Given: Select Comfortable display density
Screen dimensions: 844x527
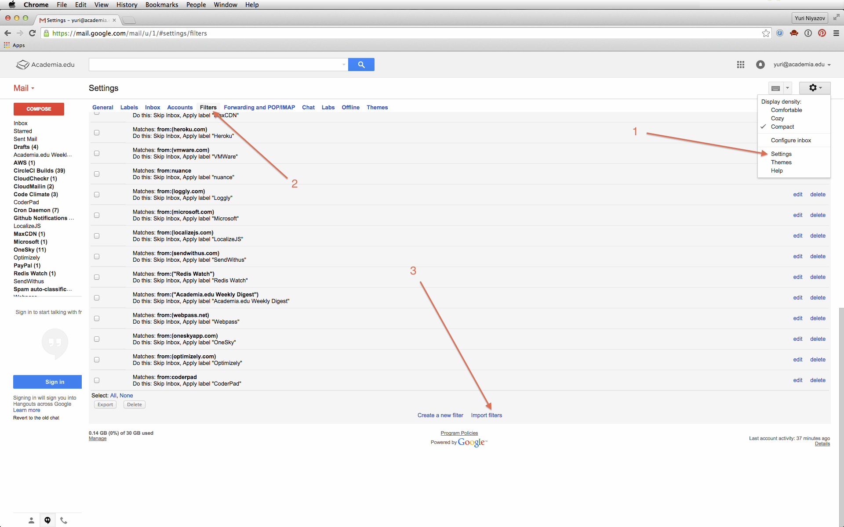Looking at the screenshot, I should pyautogui.click(x=786, y=110).
